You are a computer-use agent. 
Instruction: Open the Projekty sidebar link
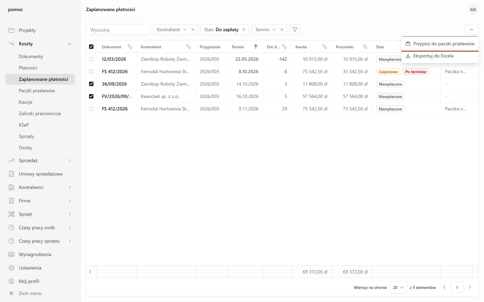40,30
